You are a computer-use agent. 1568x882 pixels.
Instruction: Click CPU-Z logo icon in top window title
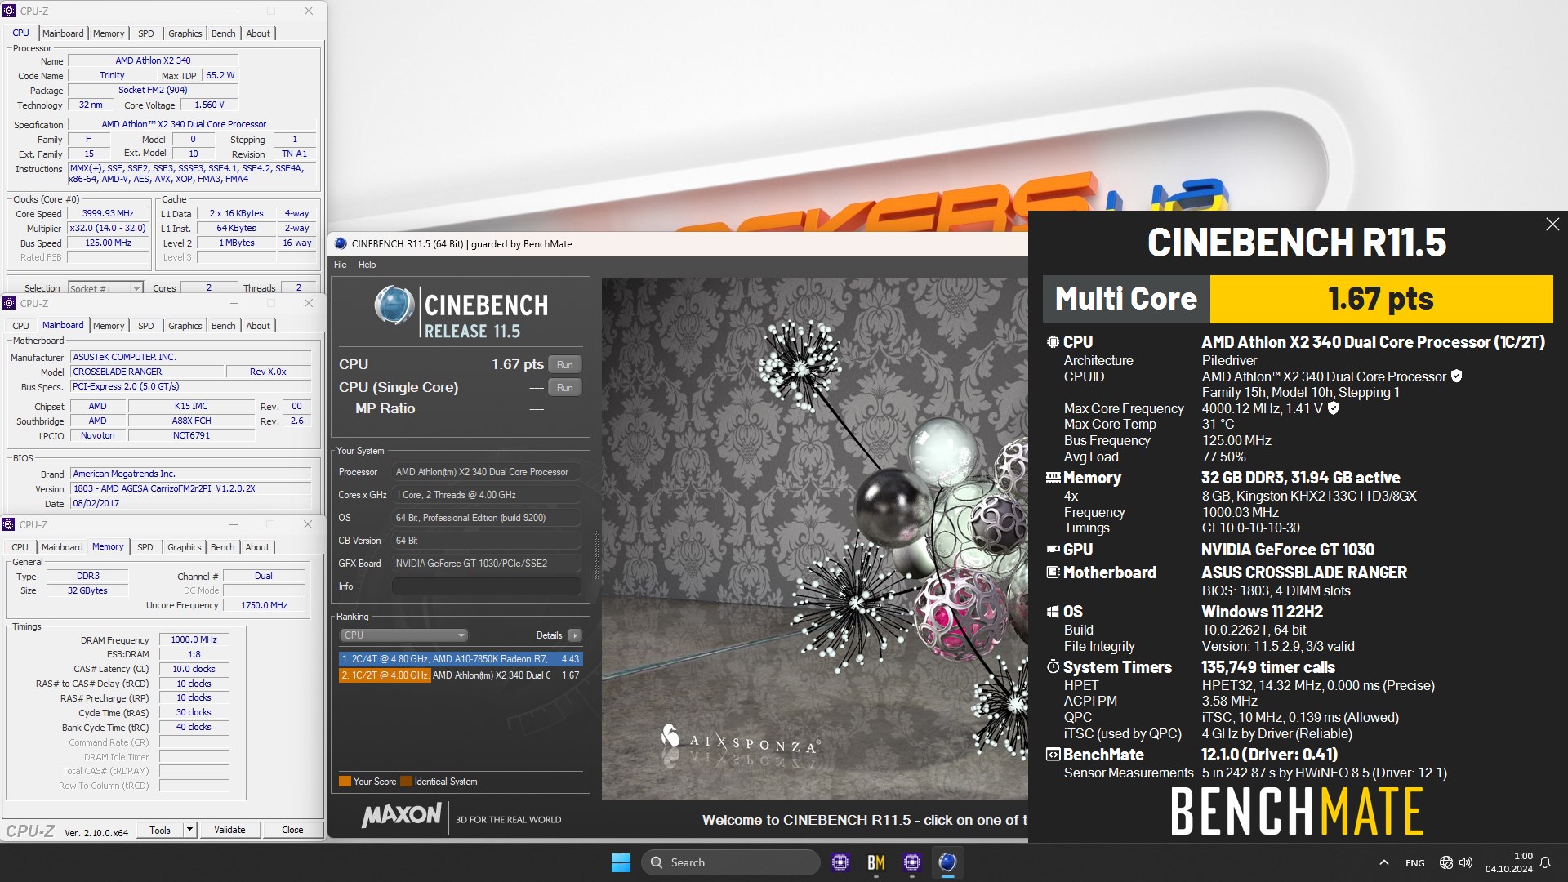pyautogui.click(x=10, y=11)
